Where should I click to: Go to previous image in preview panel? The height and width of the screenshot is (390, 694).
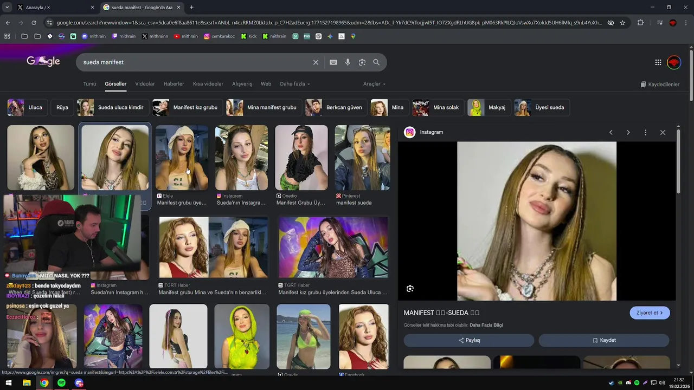[611, 132]
